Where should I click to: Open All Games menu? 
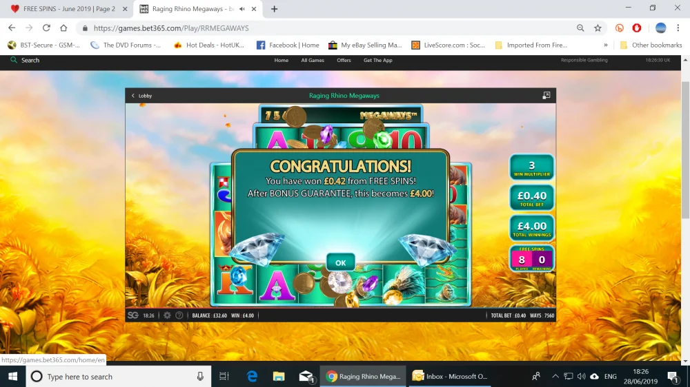(x=313, y=60)
